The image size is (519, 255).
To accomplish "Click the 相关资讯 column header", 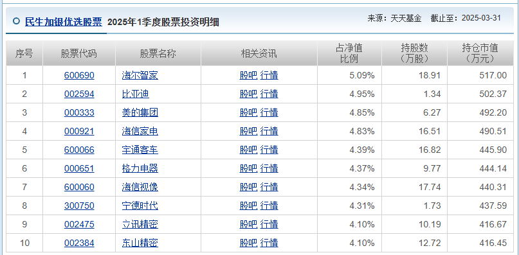I will [x=259, y=53].
